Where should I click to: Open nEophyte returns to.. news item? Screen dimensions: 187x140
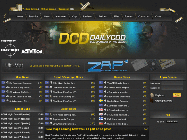pyautogui.click(x=118, y=92)
